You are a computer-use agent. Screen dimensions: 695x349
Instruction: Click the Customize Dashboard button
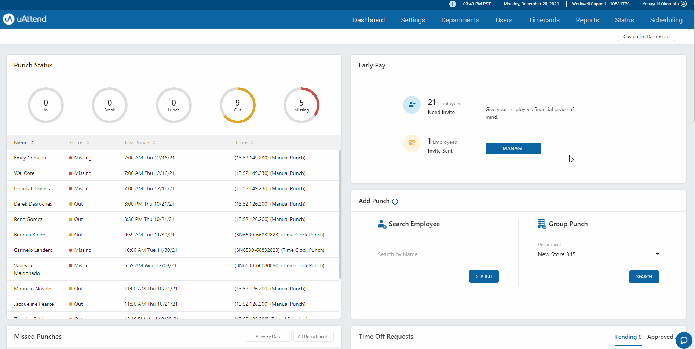click(x=646, y=36)
